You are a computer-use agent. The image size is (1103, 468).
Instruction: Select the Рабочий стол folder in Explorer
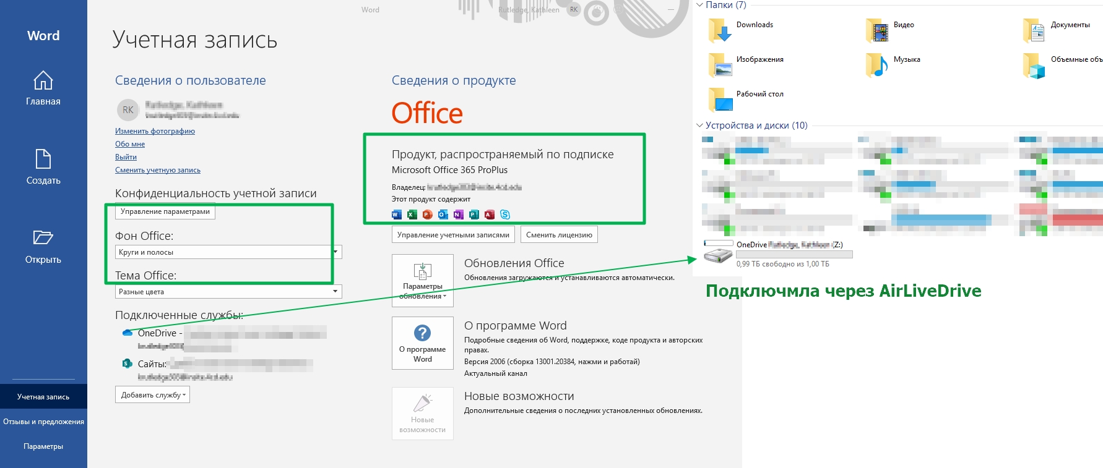coord(746,99)
